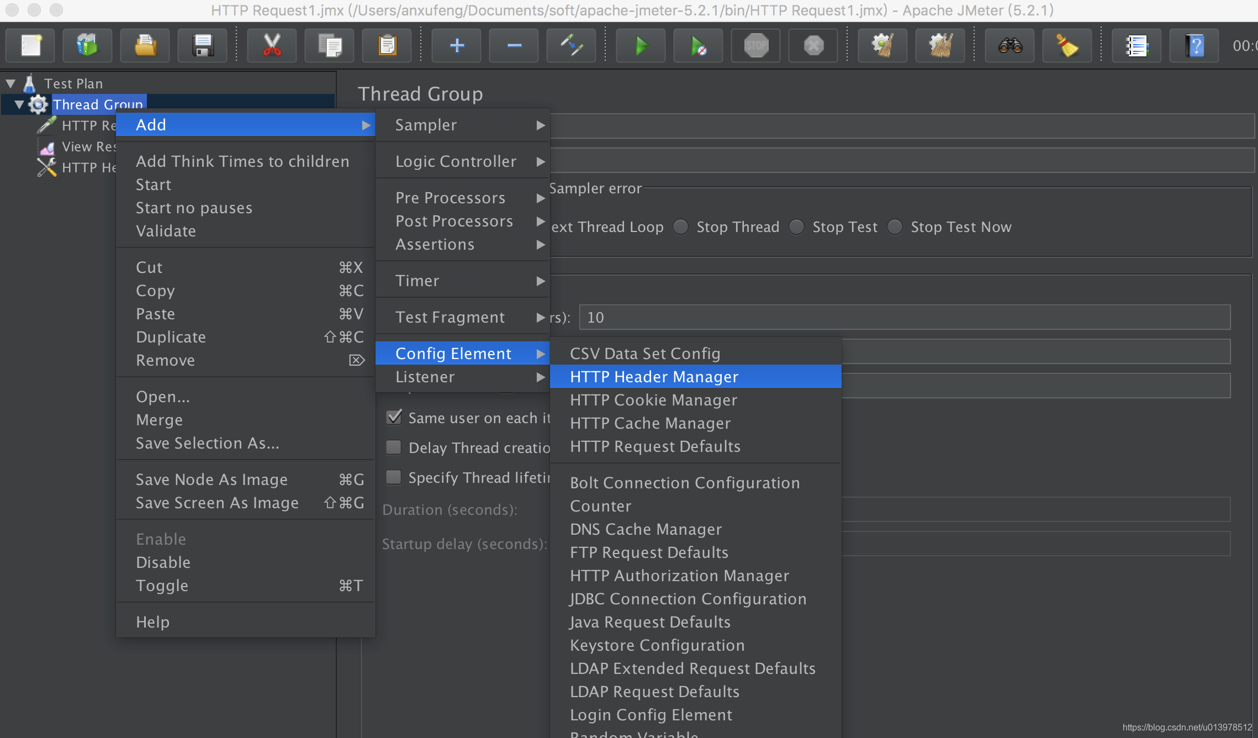
Task: Click Start no pauses toolbar icon
Action: 698,46
